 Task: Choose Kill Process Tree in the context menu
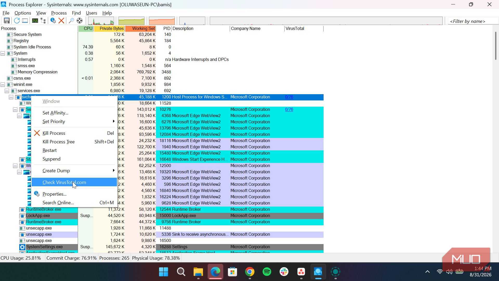[74, 142]
